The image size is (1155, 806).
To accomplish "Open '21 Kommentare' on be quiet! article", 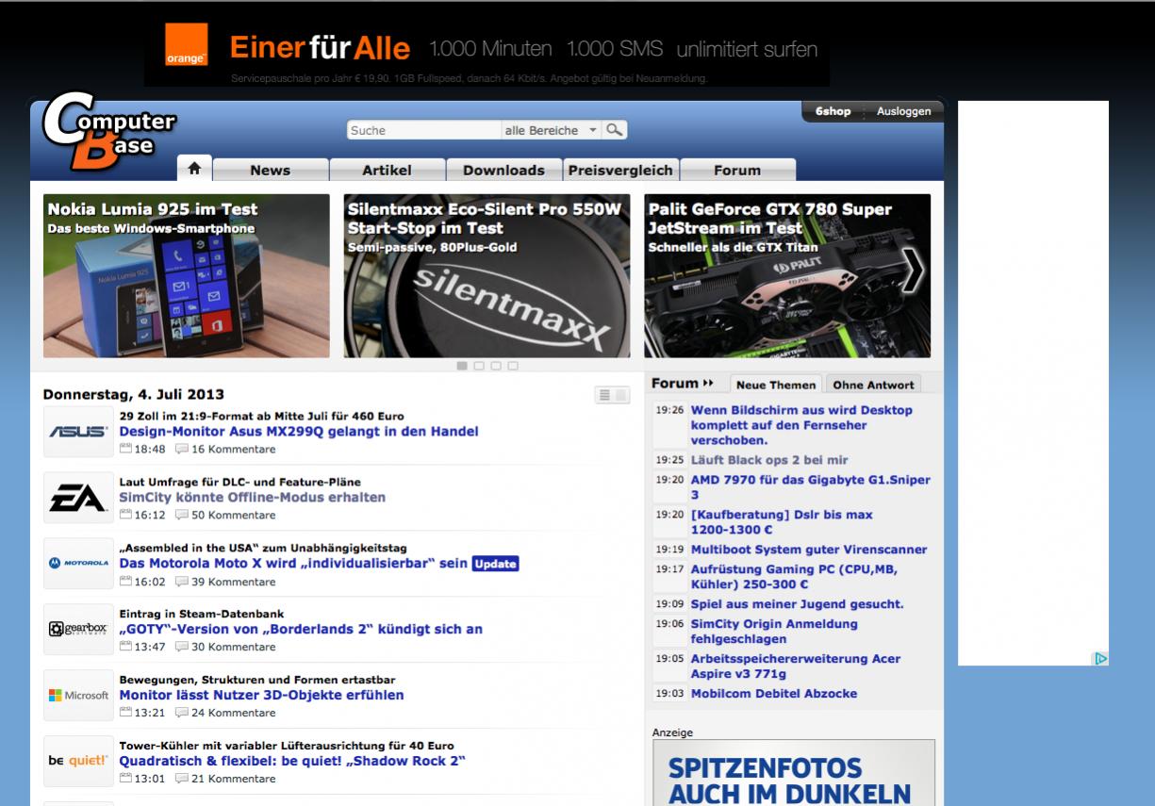I will tap(234, 779).
